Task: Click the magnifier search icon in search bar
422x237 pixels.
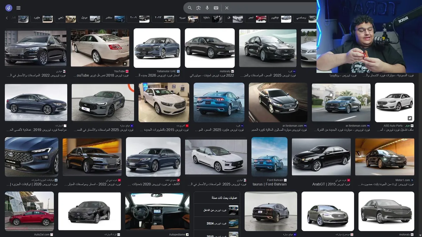Action: pos(190,8)
